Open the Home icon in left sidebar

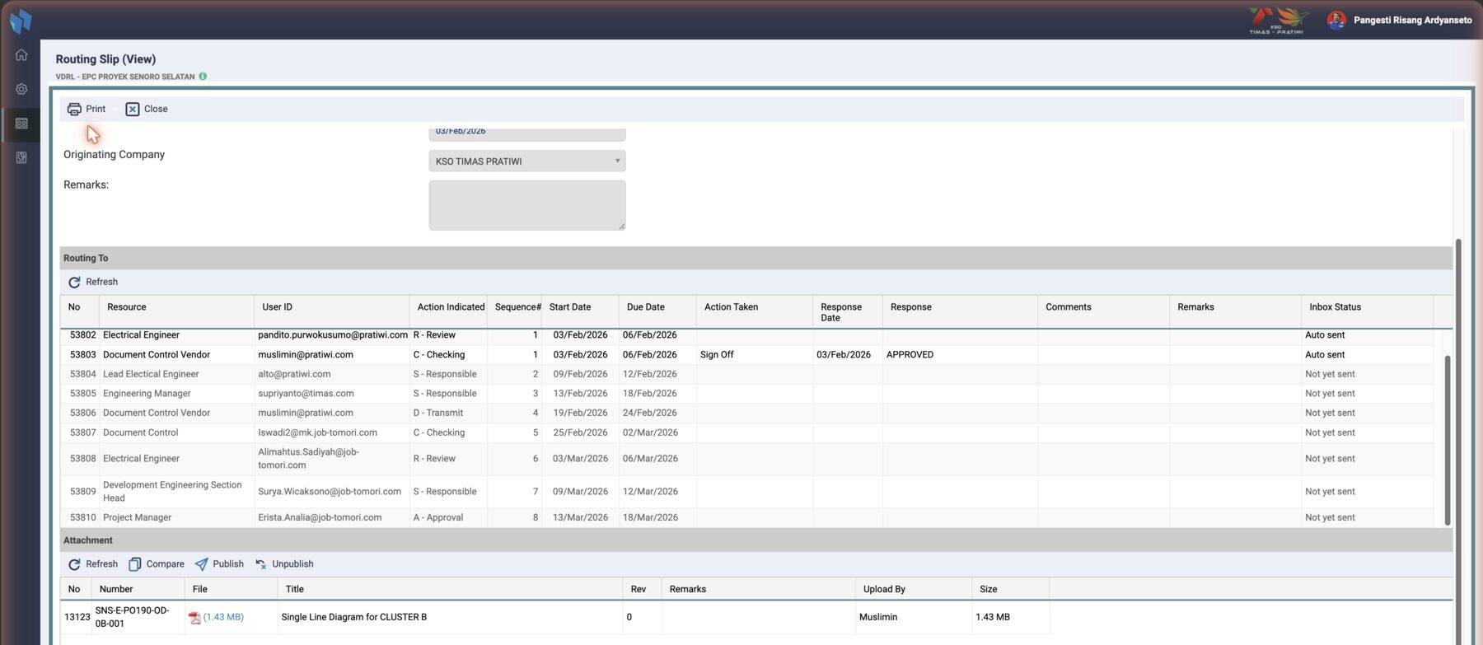pos(21,55)
